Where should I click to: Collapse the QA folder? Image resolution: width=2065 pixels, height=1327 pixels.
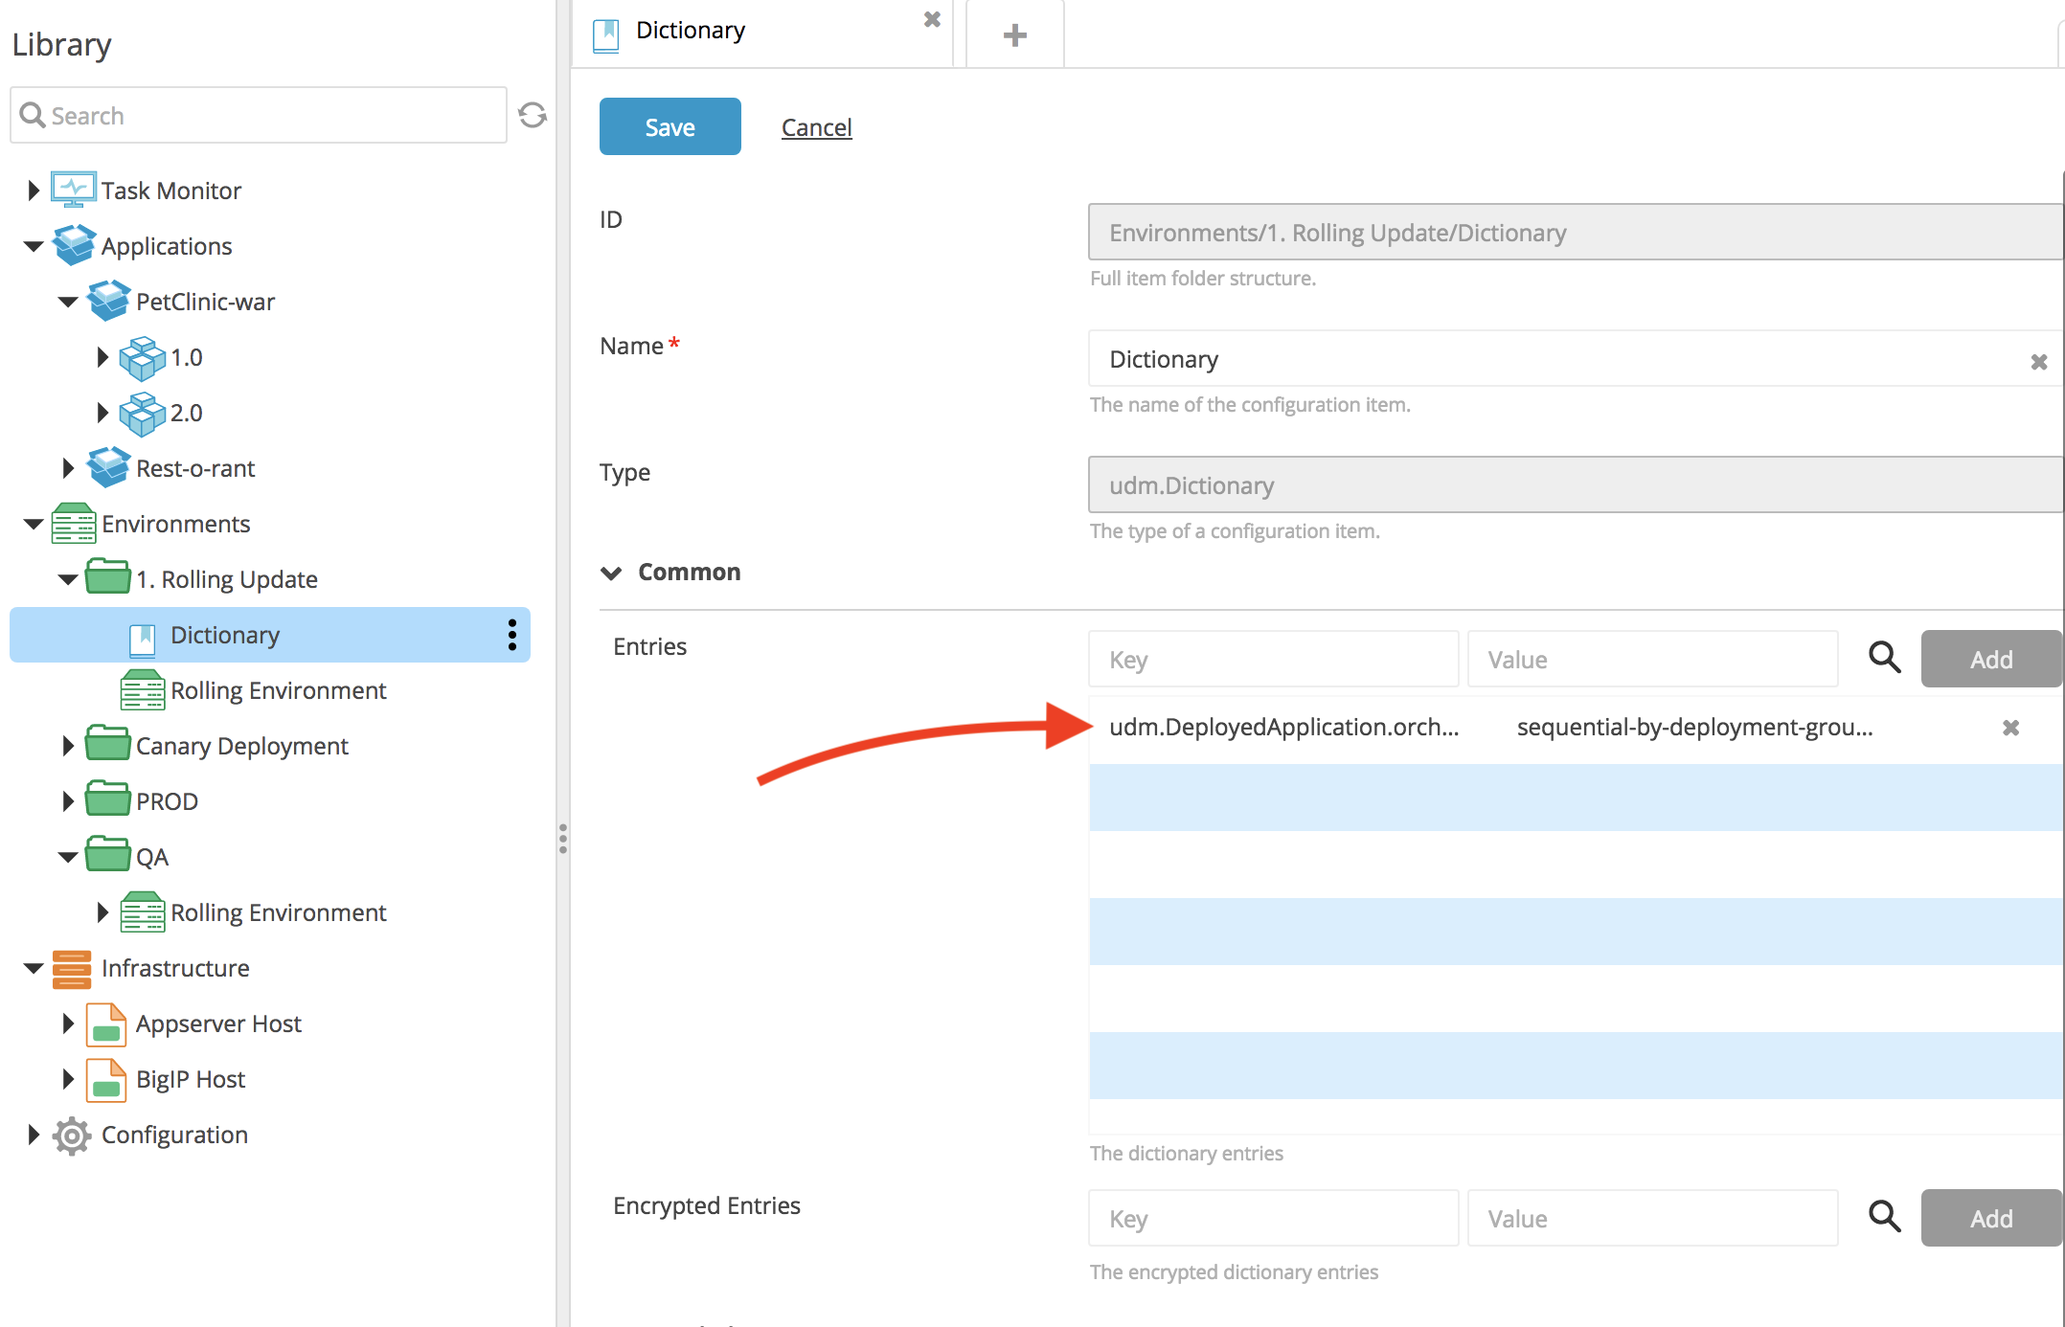[x=67, y=857]
